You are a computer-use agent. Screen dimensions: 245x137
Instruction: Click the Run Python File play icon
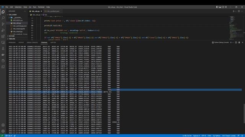234,11
